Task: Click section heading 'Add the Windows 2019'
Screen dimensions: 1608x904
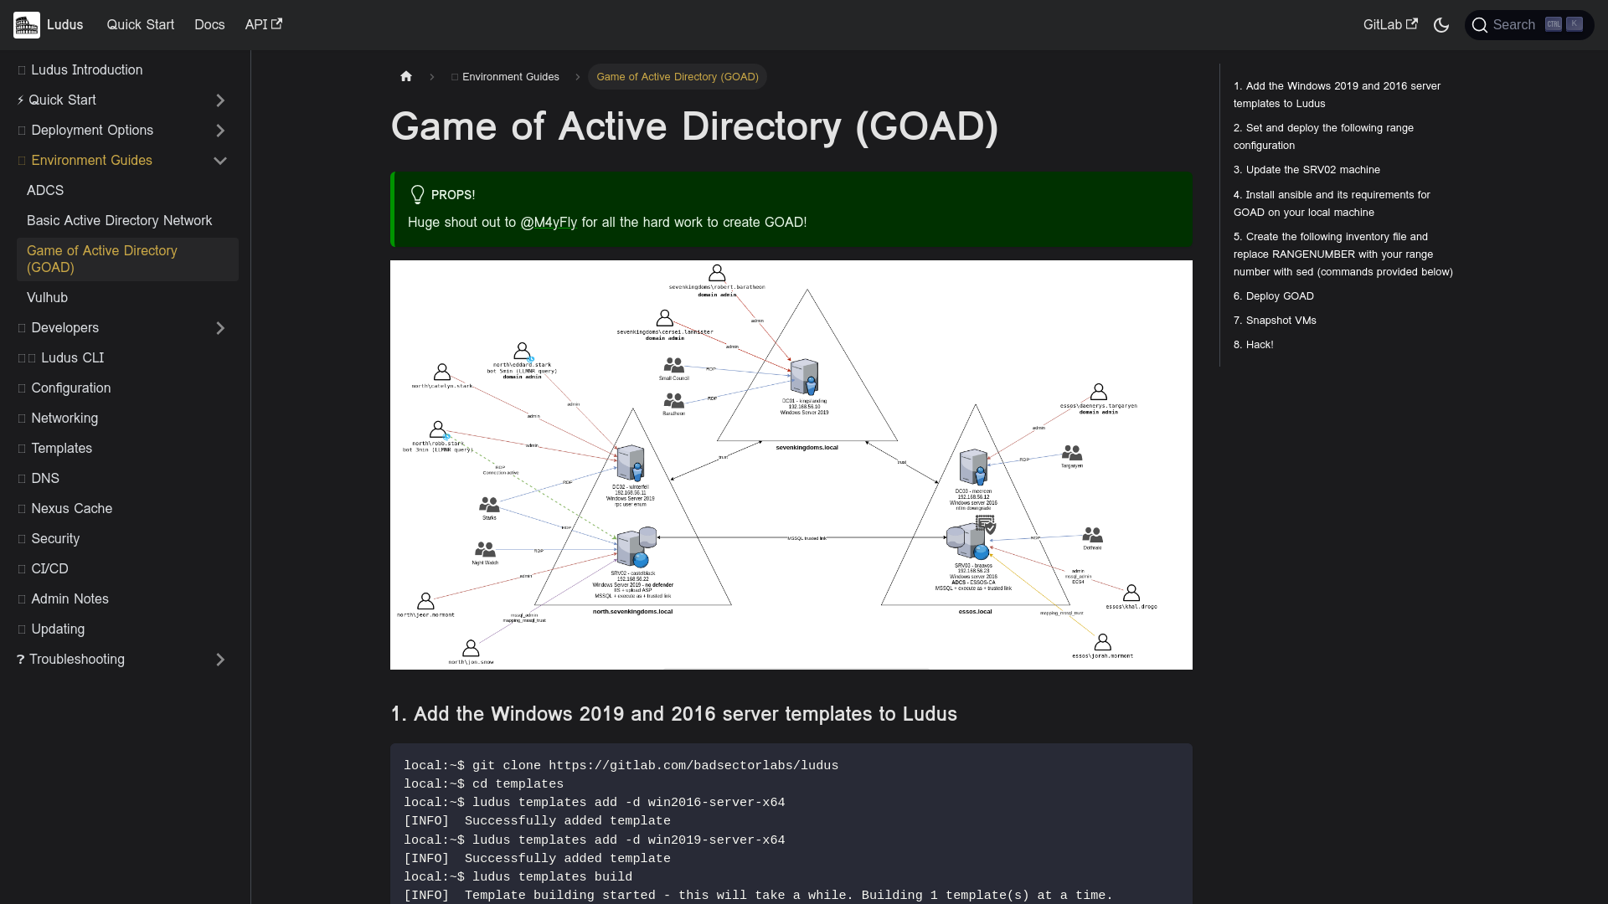Action: tap(673, 714)
